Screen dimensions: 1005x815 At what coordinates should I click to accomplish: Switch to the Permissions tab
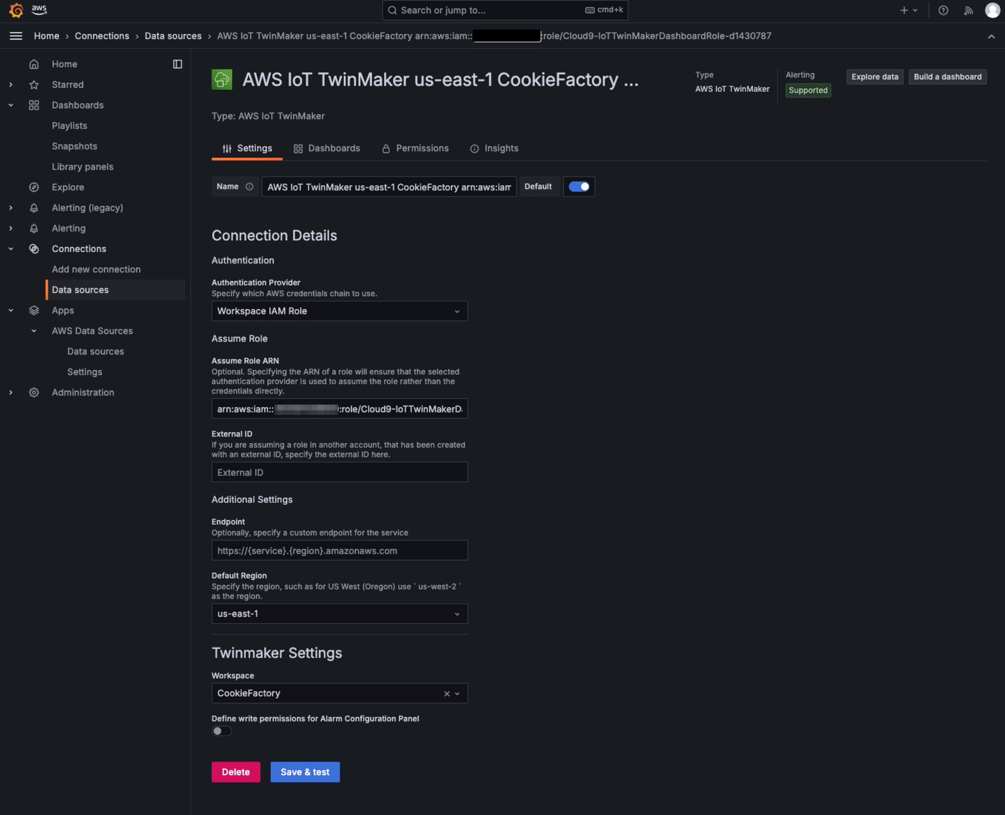[x=415, y=148]
